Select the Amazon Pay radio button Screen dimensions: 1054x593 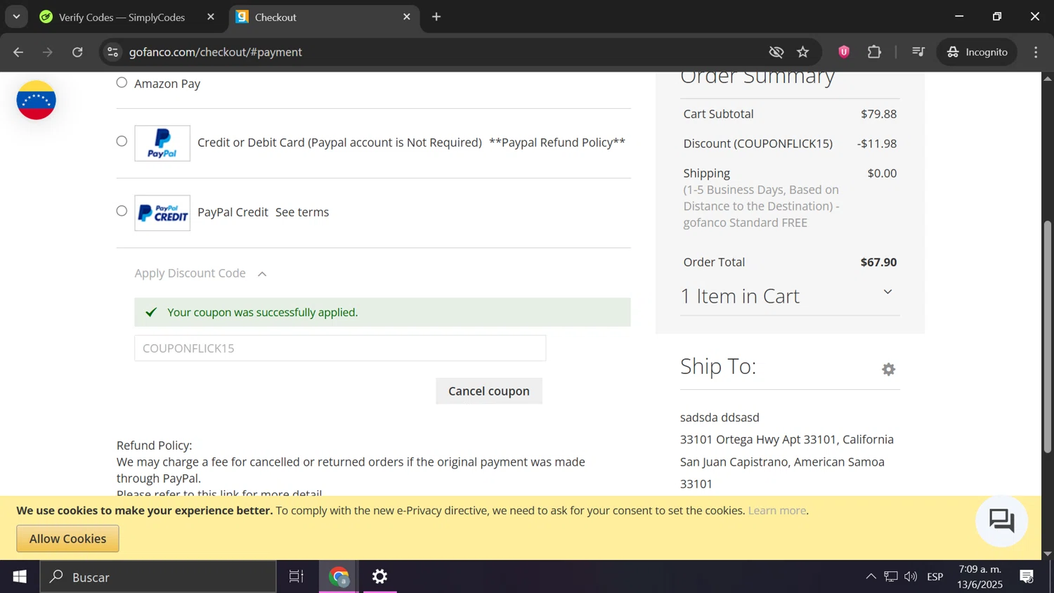pyautogui.click(x=122, y=83)
